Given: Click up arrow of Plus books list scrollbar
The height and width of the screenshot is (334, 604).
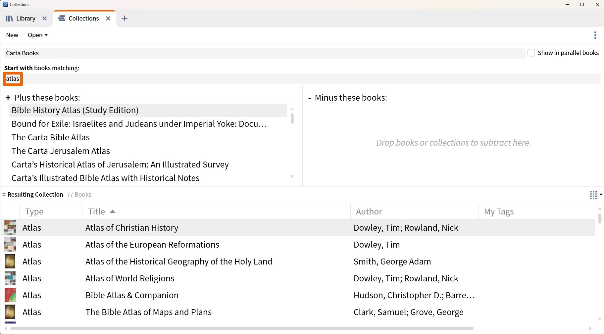Looking at the screenshot, I should [x=292, y=109].
